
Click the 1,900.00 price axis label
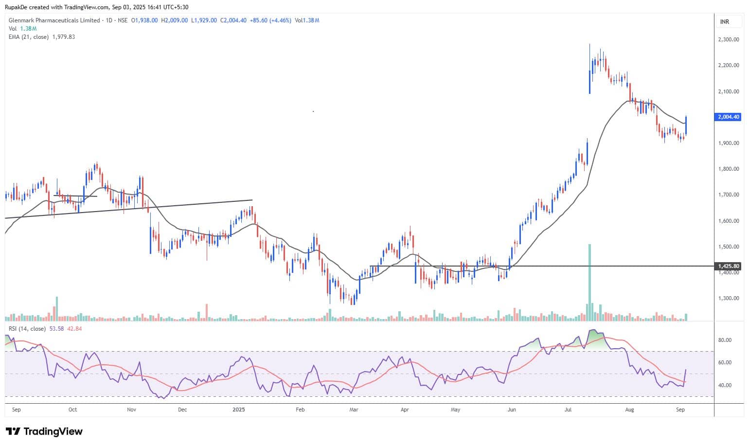point(729,143)
